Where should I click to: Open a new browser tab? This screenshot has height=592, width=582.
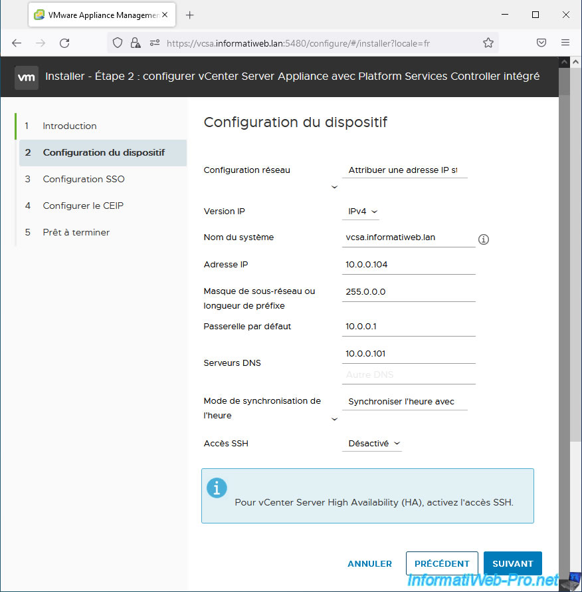click(x=190, y=15)
